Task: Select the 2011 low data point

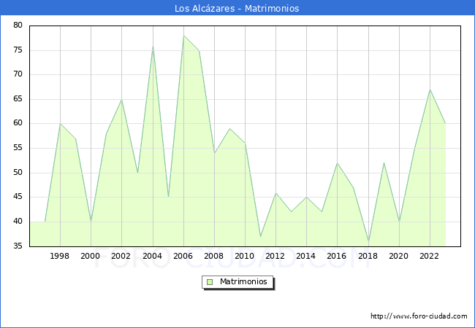Action: tap(260, 236)
